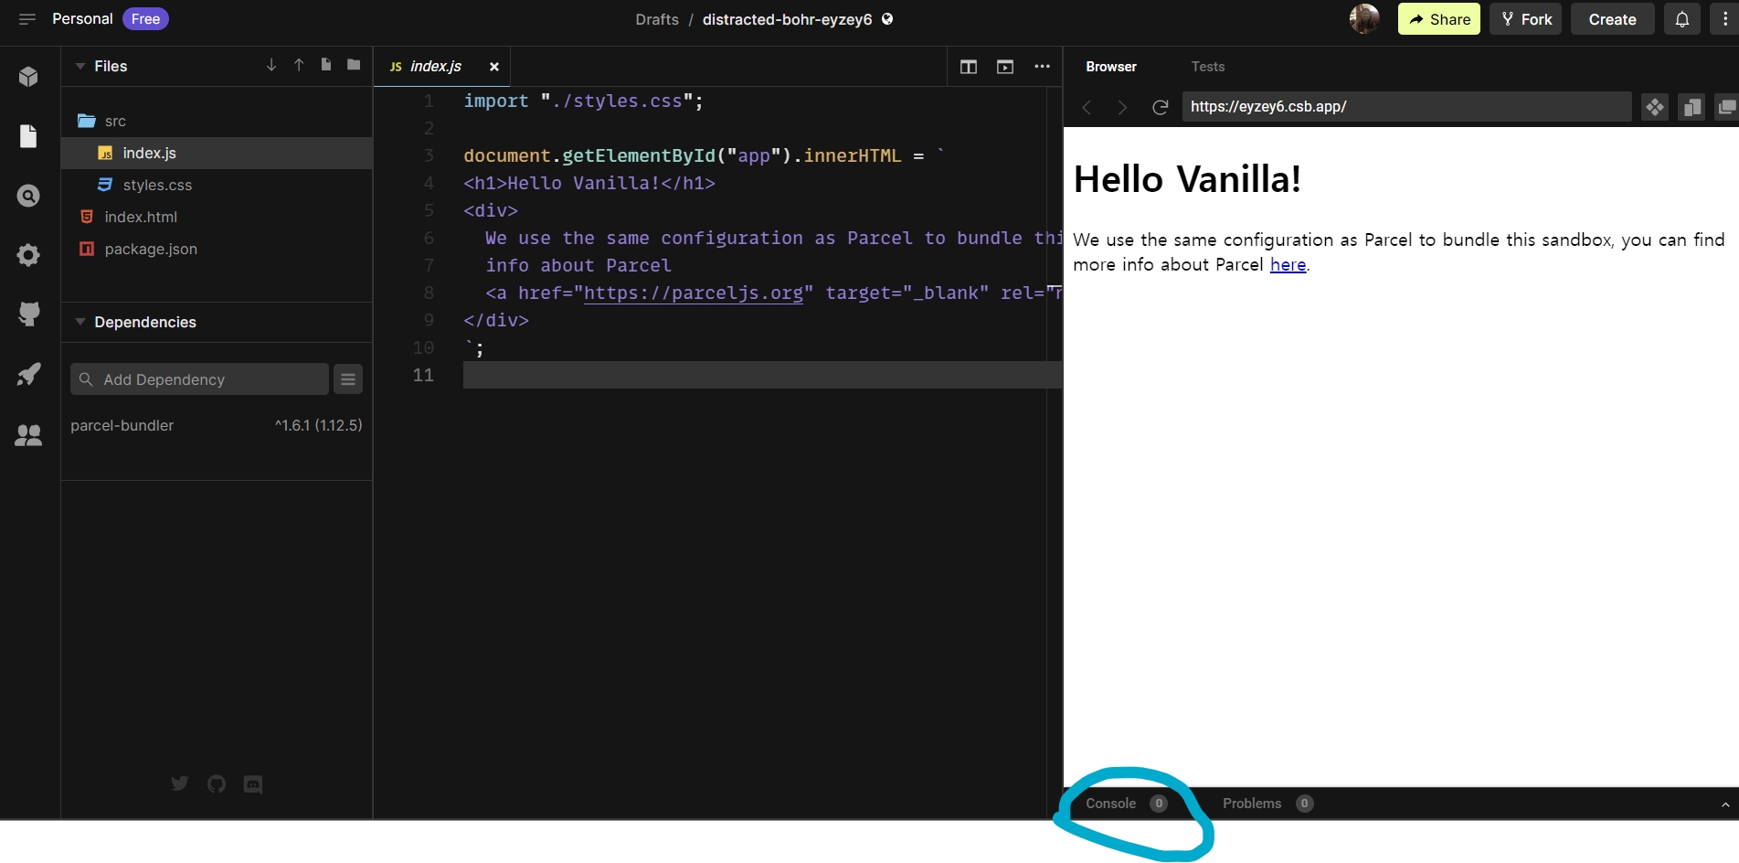1739x863 pixels.
Task: Open the Console tab
Action: [1111, 804]
